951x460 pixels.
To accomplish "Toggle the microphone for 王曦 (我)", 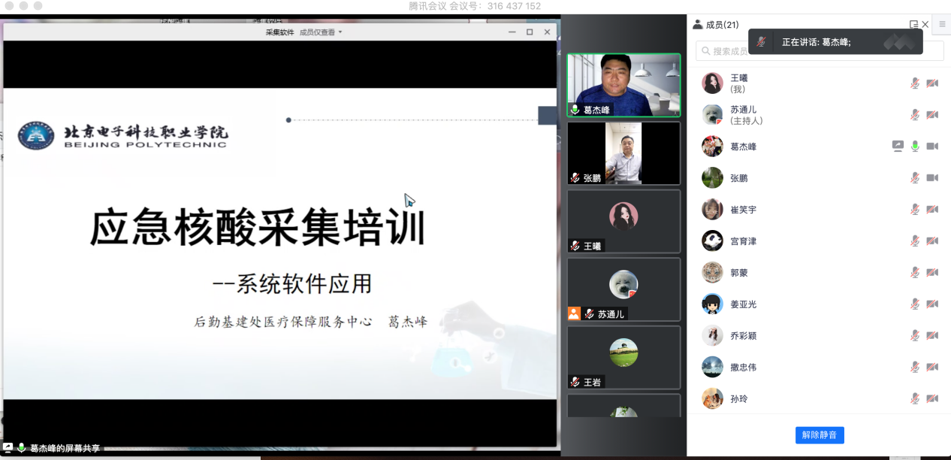I will (x=915, y=83).
